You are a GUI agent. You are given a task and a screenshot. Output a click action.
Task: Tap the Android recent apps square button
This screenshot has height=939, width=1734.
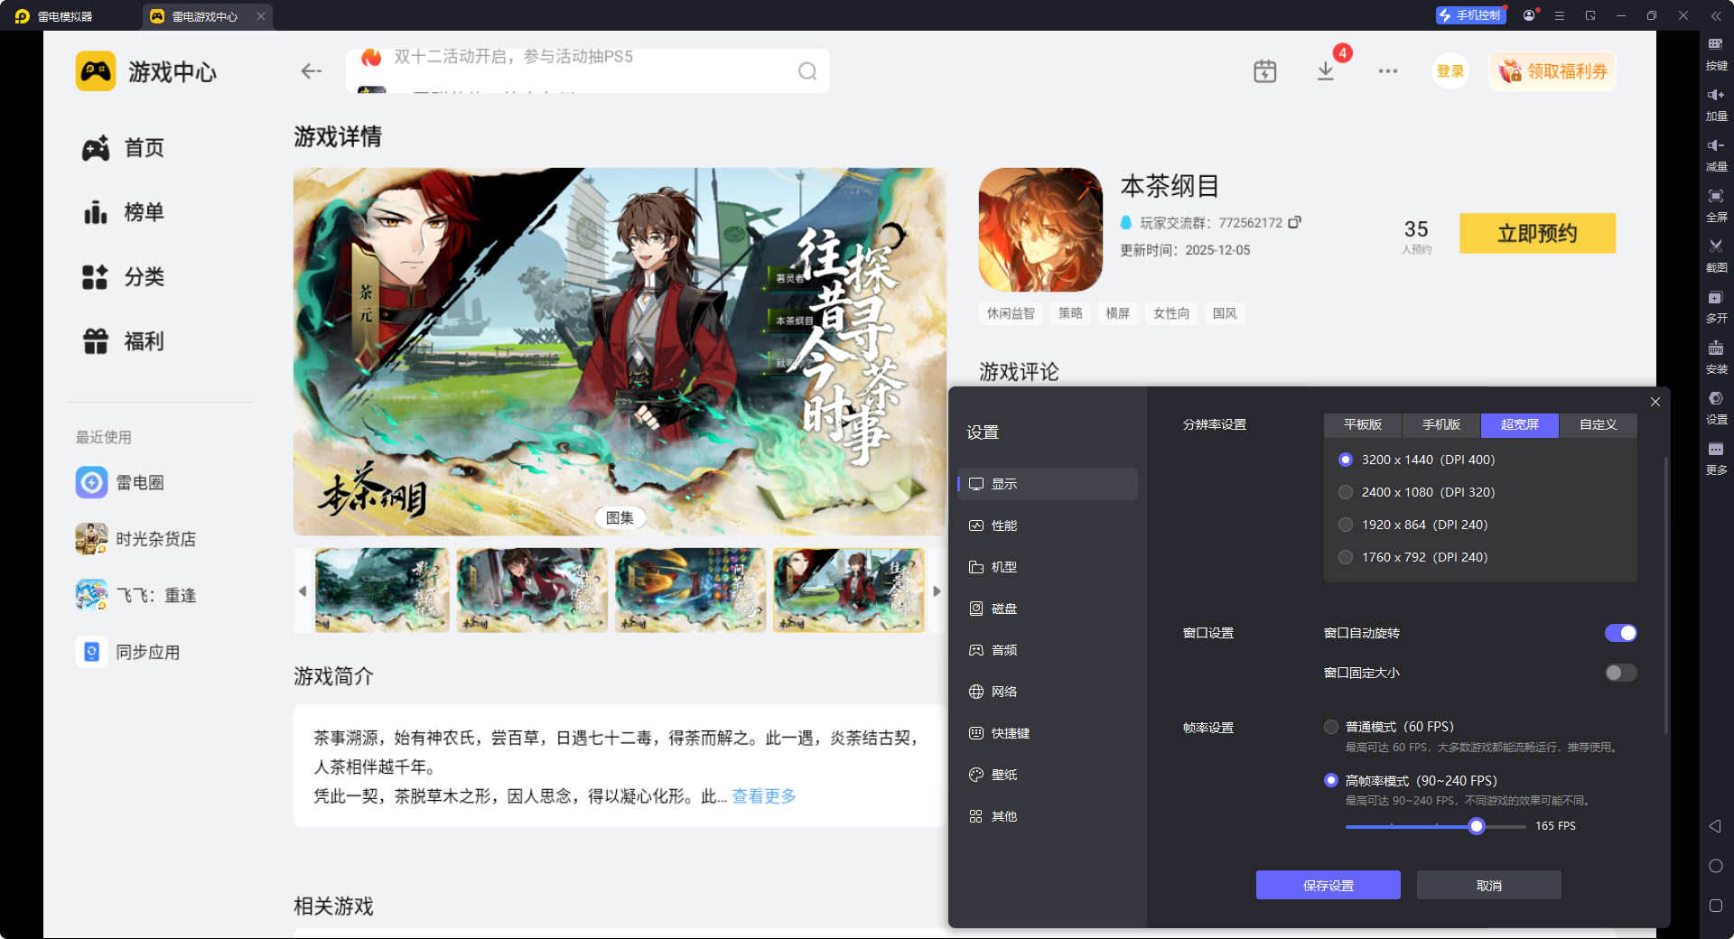(x=1716, y=906)
